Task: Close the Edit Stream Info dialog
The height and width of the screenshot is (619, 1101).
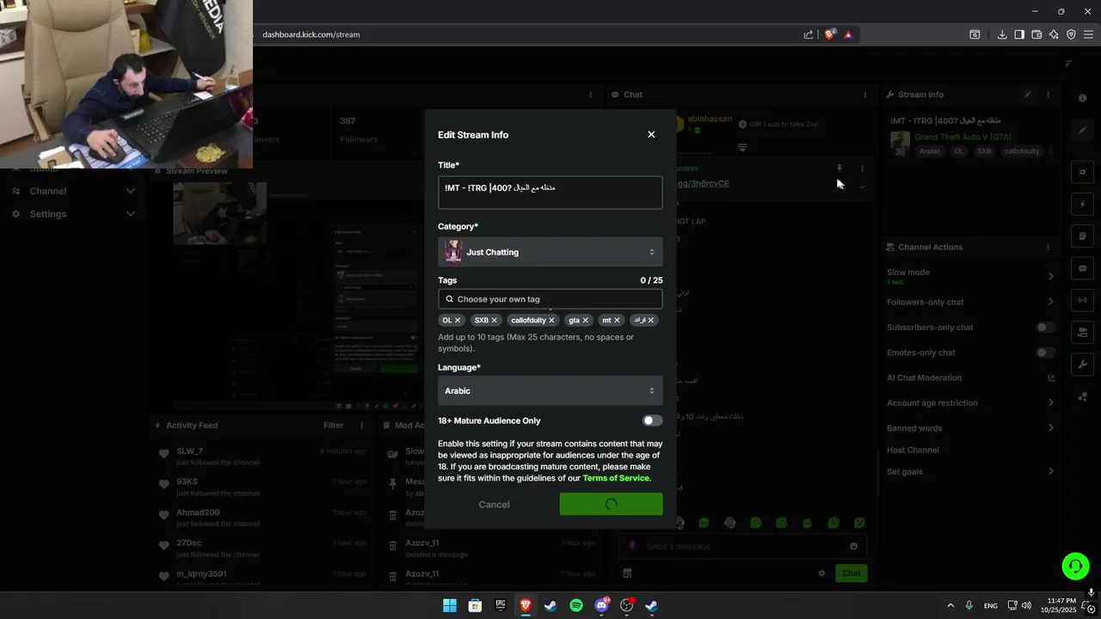Action: click(x=651, y=135)
